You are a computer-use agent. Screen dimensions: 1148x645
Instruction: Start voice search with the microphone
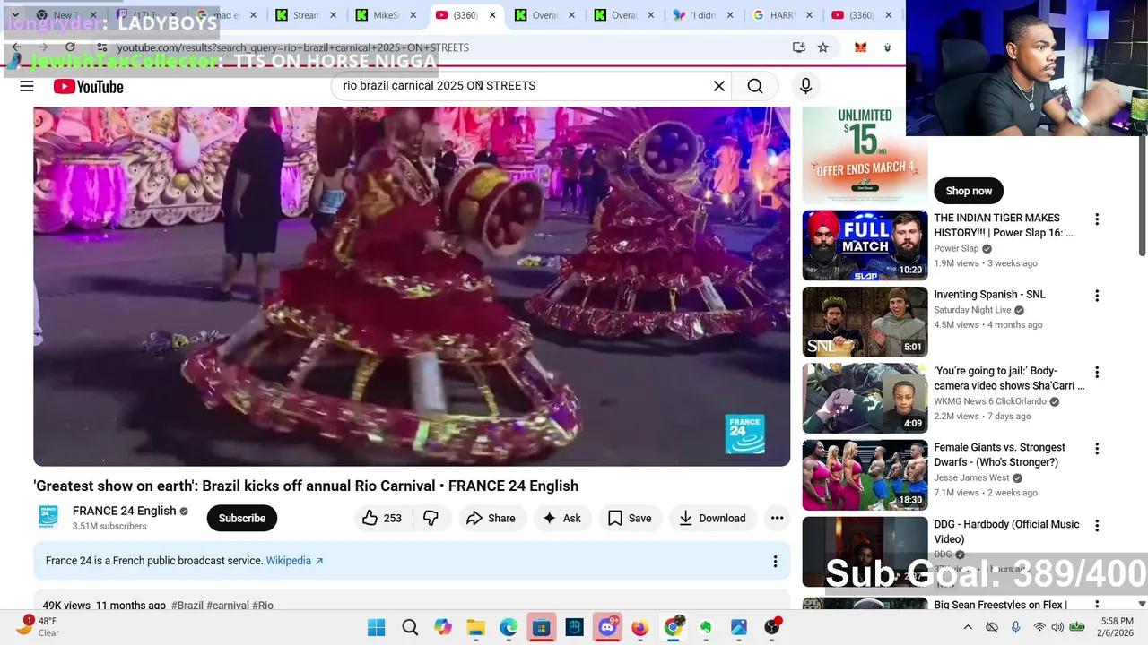[805, 86]
